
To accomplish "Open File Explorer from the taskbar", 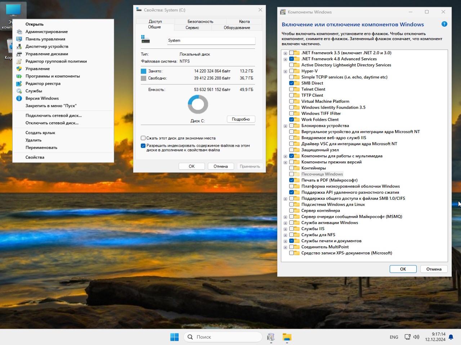I will [x=287, y=337].
